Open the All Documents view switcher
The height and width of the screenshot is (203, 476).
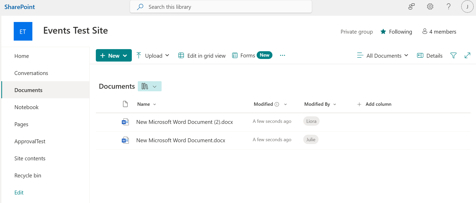tap(383, 55)
